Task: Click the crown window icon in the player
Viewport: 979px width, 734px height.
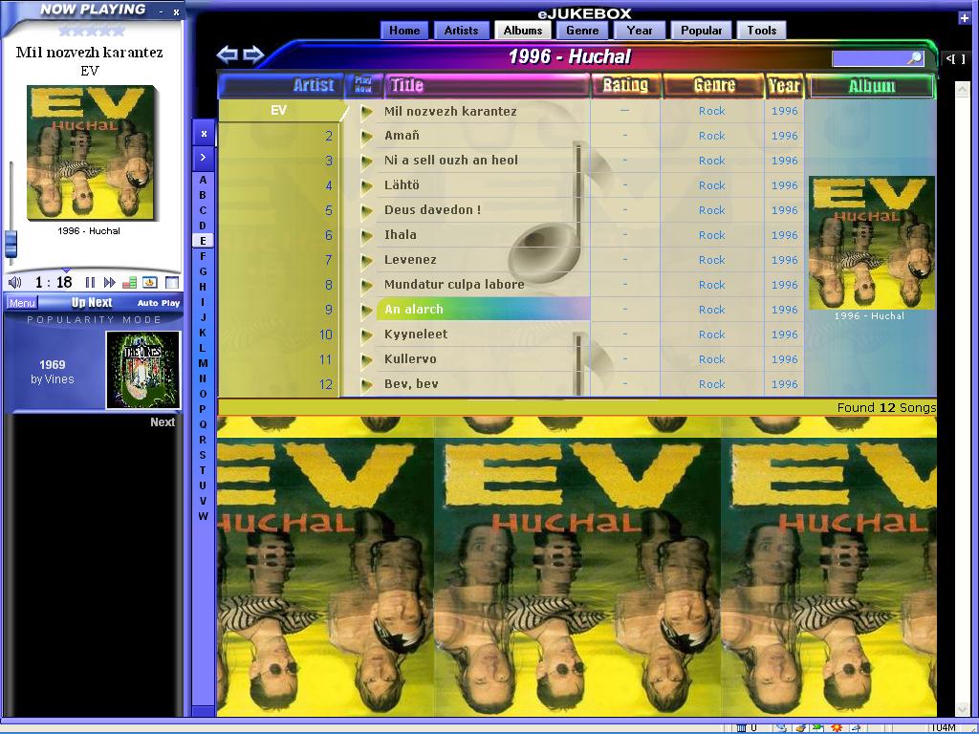Action: [150, 282]
